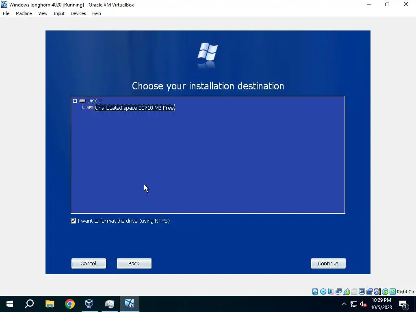Click the recording status icon
The width and height of the screenshot is (416, 312).
[x=369, y=292]
